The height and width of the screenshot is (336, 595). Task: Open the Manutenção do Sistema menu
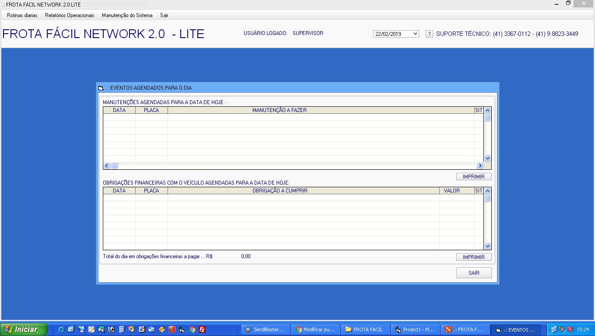tap(126, 14)
